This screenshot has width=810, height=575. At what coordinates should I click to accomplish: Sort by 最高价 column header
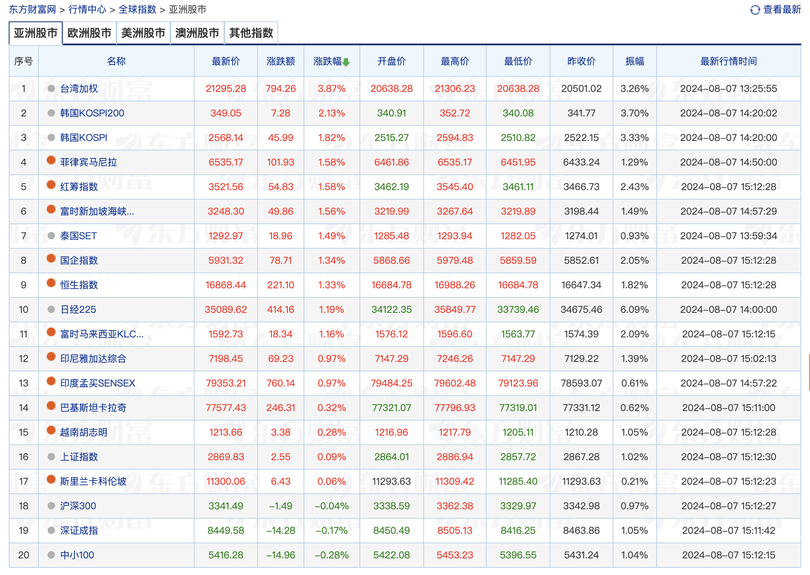pos(455,61)
